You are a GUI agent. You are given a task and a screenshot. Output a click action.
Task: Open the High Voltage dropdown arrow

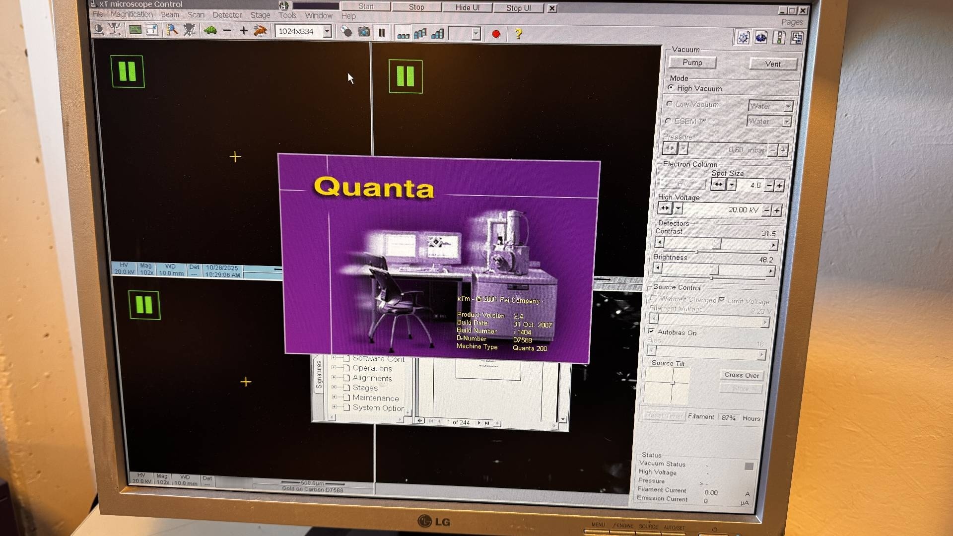coord(678,208)
